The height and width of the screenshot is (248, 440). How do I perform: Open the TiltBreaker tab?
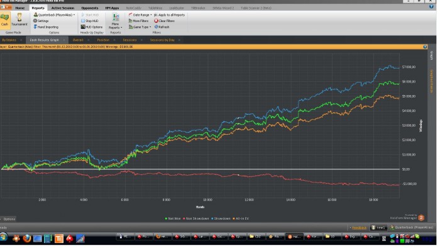[198, 8]
